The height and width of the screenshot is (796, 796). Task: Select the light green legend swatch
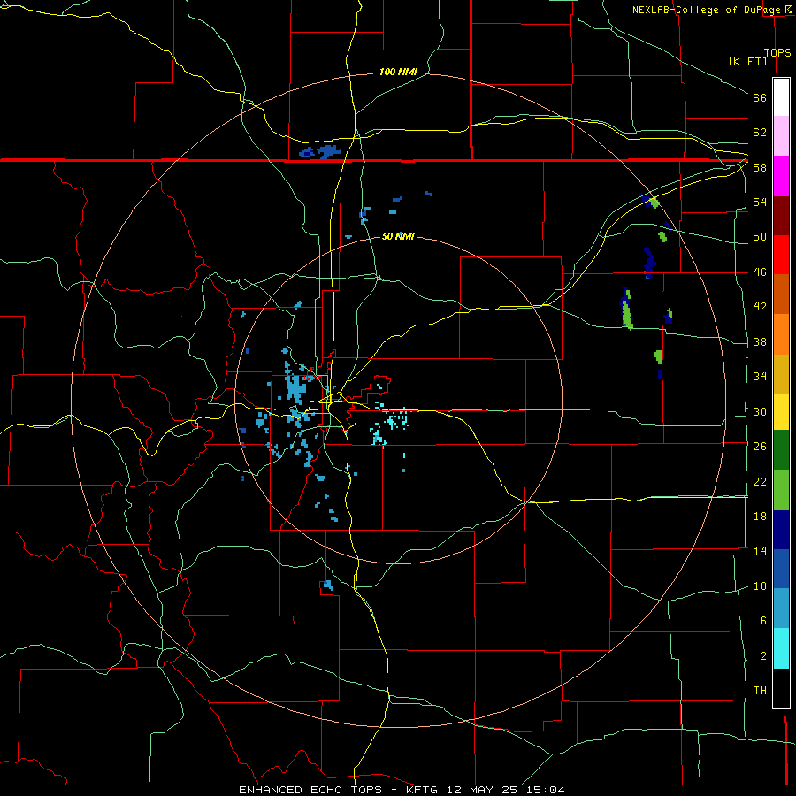click(x=781, y=490)
